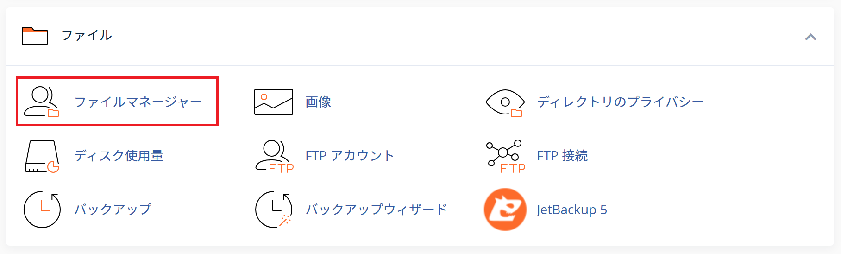Open the バックアップ text link
Viewport: 841px width, 254px height.
[113, 210]
